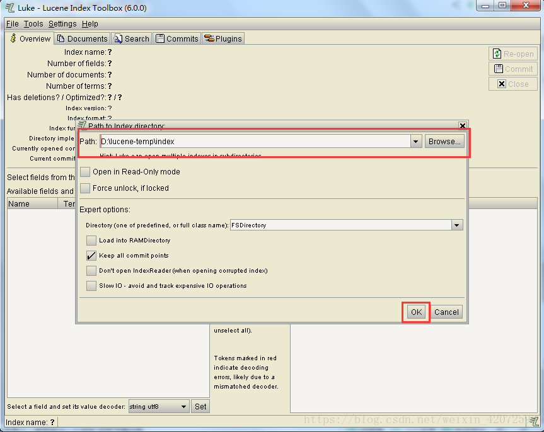This screenshot has width=544, height=432.
Task: Switch to the Commits tab
Action: point(177,38)
